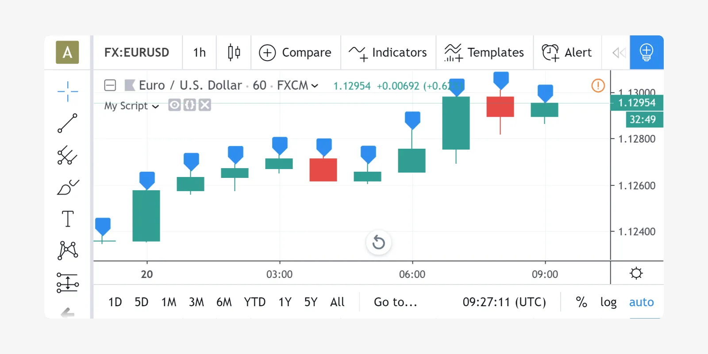The image size is (708, 354).
Task: Select the YTD date range tab
Action: pyautogui.click(x=254, y=302)
